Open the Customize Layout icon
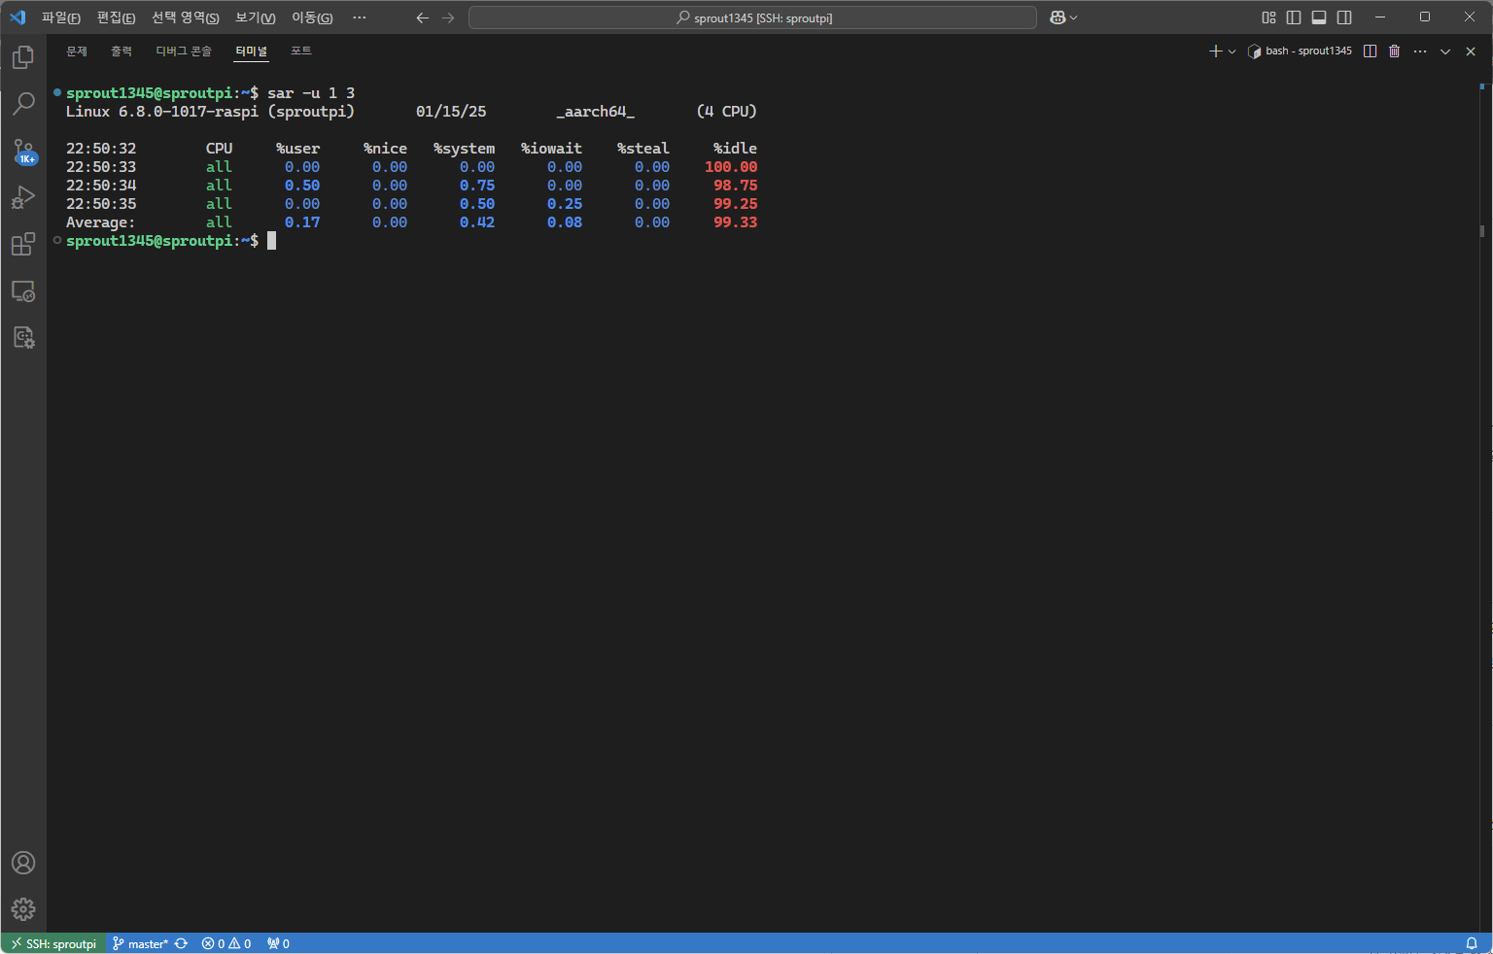The image size is (1493, 954). click(x=1268, y=17)
